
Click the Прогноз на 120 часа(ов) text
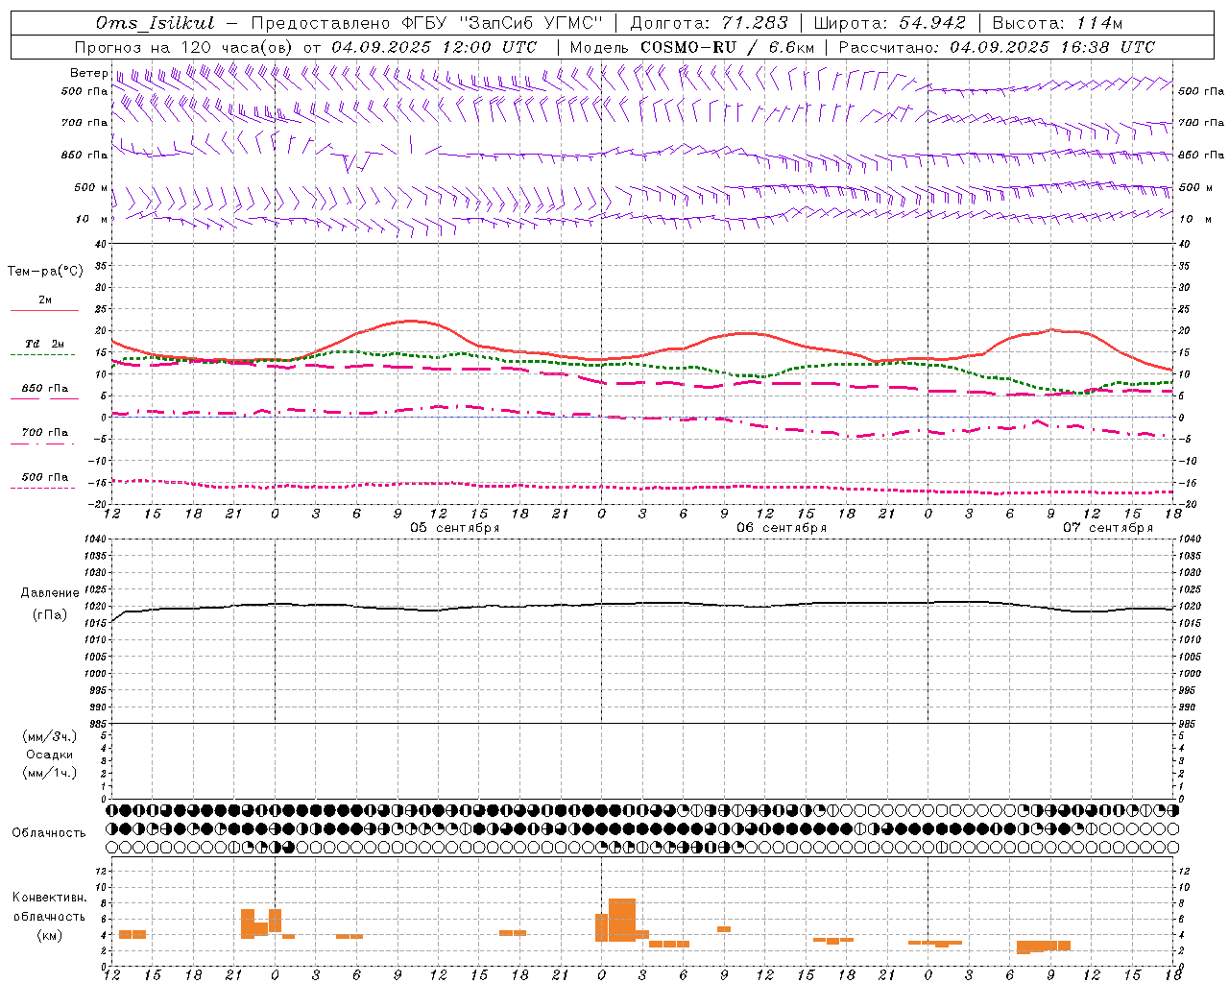tap(184, 47)
